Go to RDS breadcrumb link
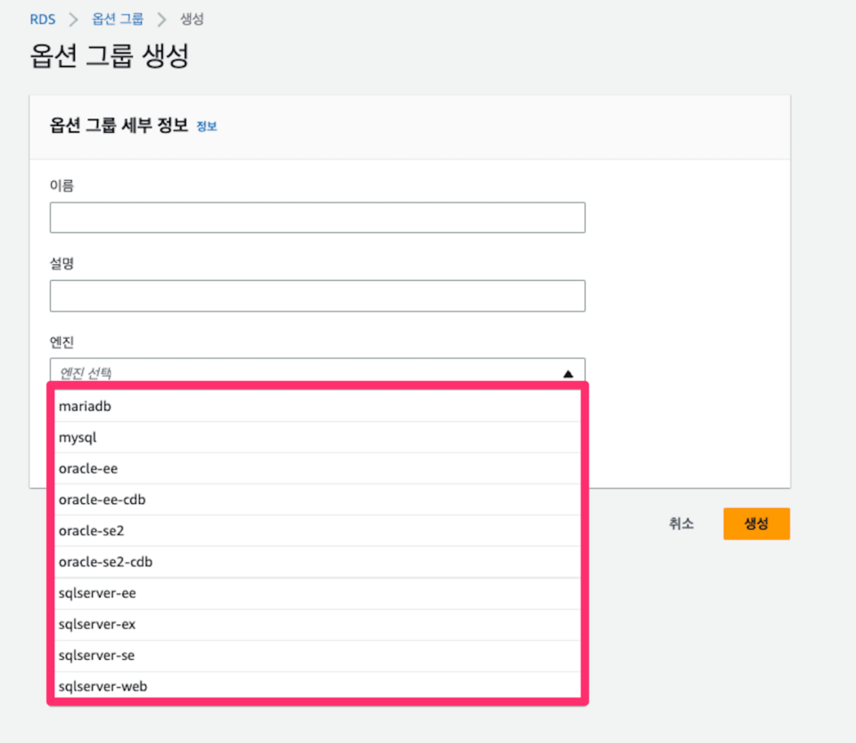The height and width of the screenshot is (743, 856). (43, 20)
